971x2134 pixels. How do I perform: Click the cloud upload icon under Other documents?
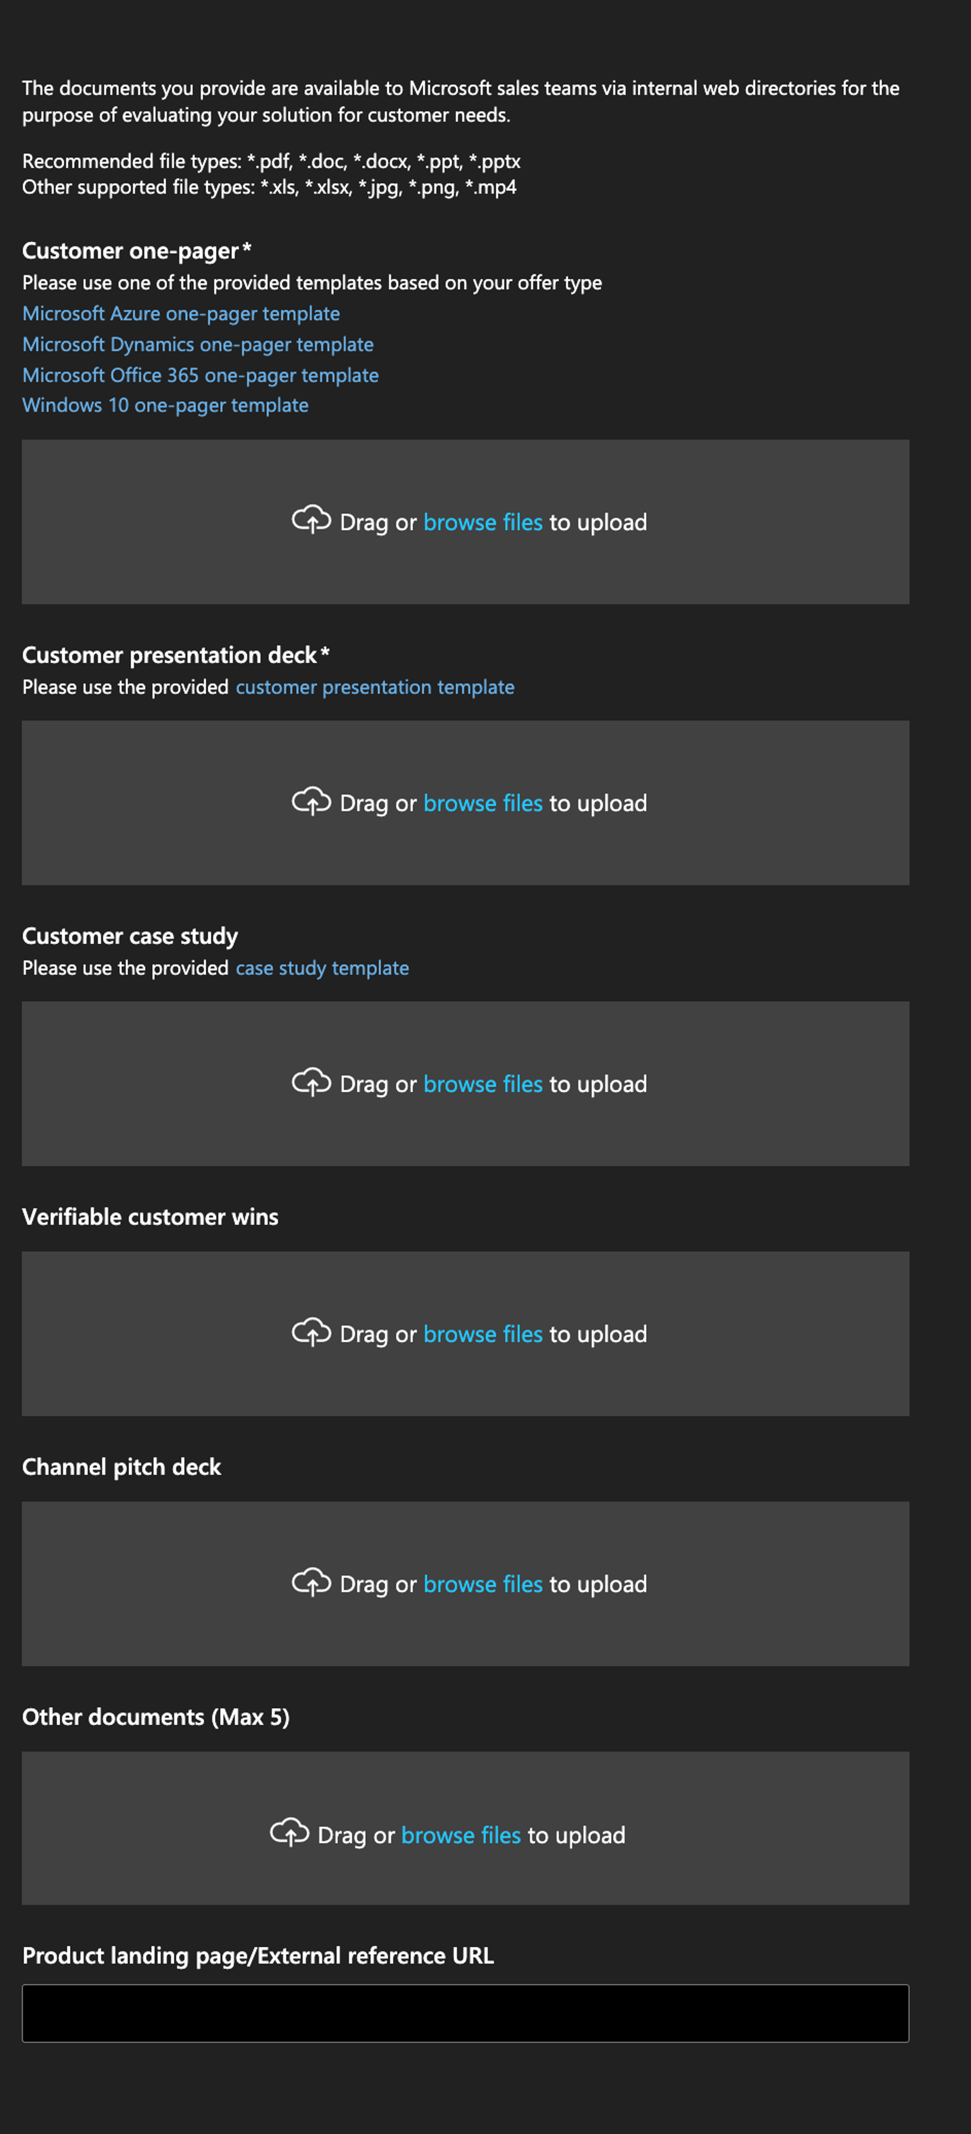click(290, 1832)
